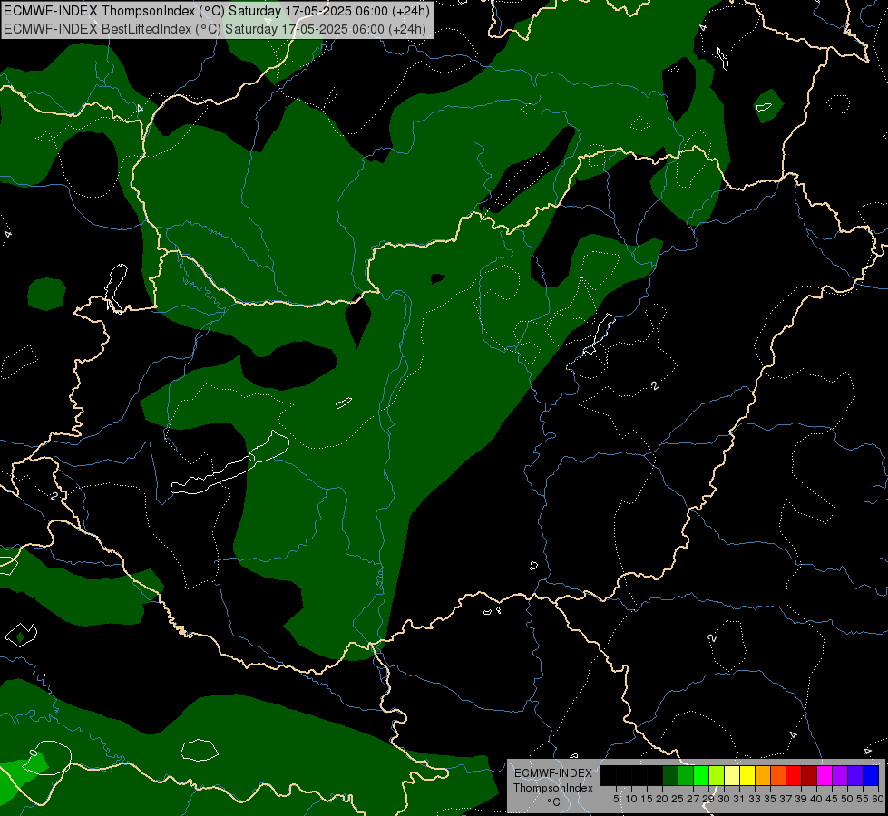Click the legend tick label 10
Screen dimensions: 888x816
tap(631, 799)
